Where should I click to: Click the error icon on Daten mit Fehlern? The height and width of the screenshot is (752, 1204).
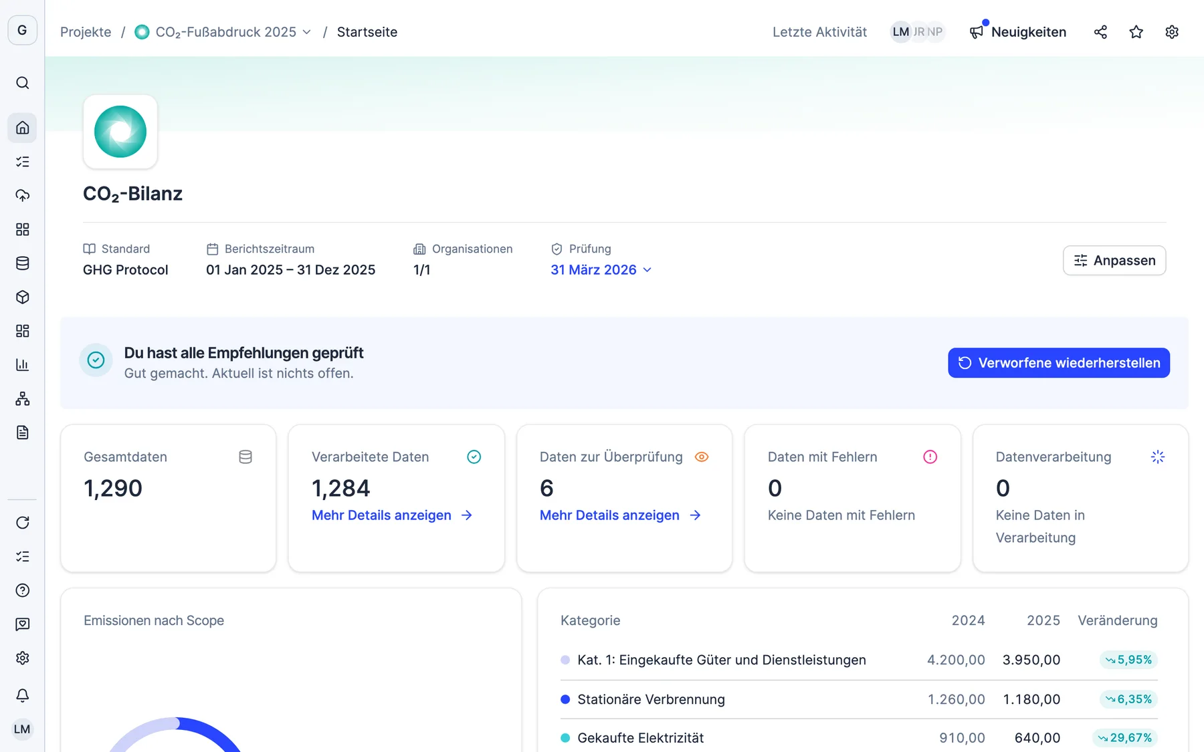930,457
